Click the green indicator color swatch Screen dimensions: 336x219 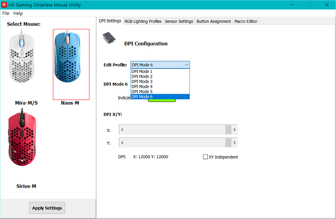click(162, 101)
